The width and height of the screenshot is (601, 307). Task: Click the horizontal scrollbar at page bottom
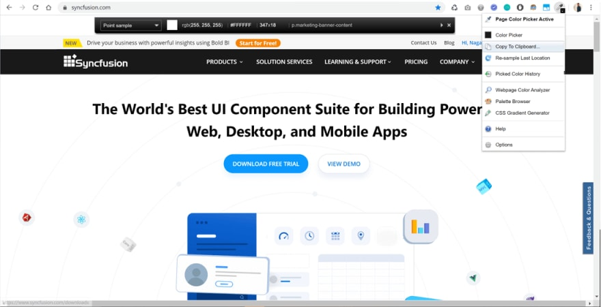point(296,304)
